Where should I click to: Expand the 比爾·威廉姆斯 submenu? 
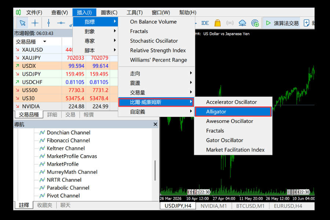point(156,102)
